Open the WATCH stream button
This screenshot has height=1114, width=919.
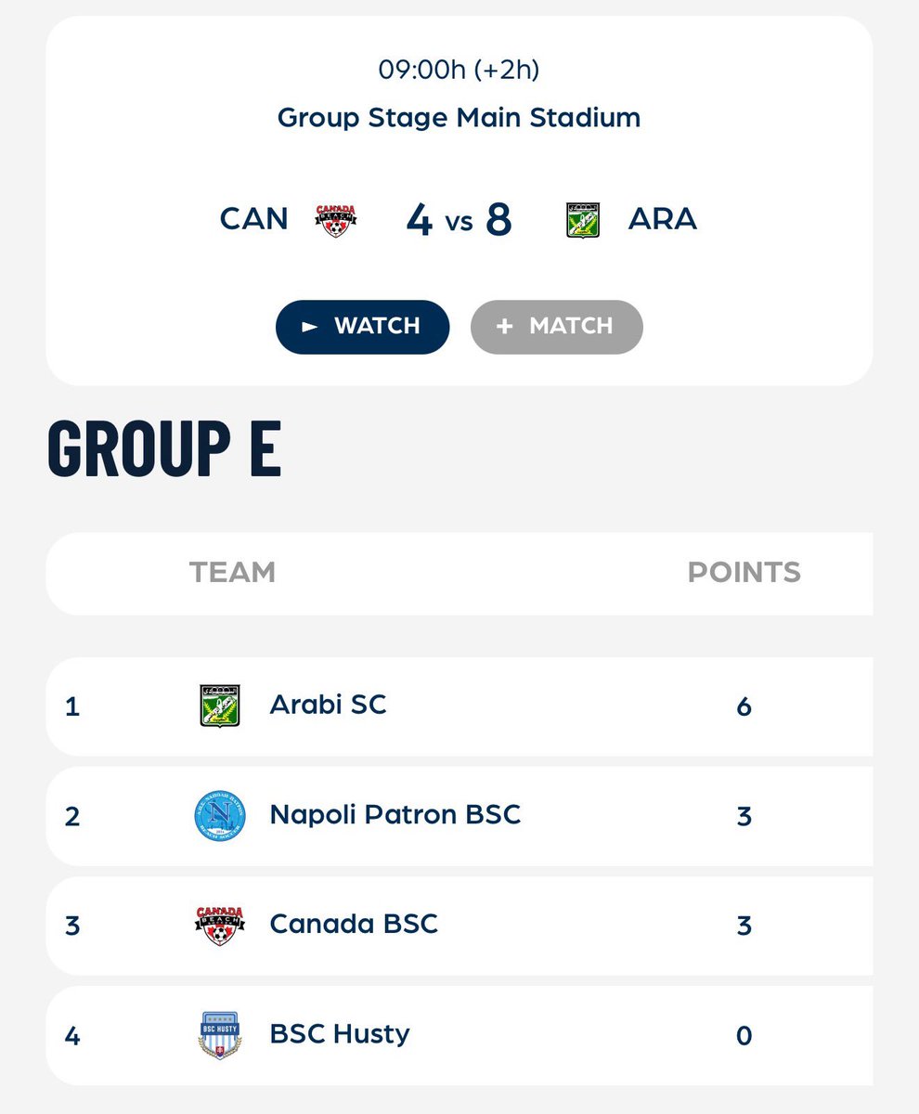pyautogui.click(x=363, y=327)
